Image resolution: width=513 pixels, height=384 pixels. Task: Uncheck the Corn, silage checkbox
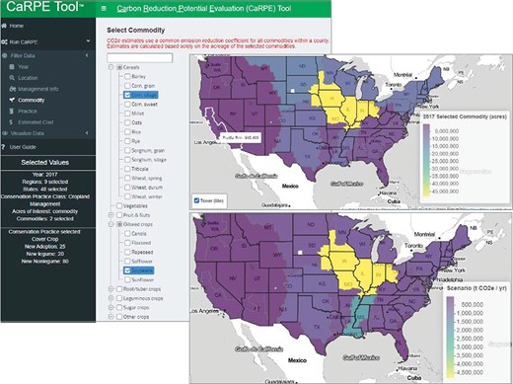127,95
